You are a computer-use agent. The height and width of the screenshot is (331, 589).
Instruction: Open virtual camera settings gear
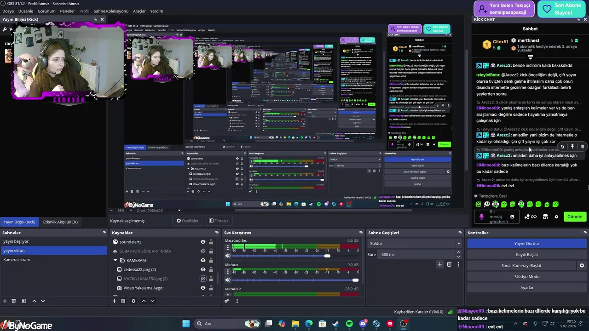[x=582, y=266]
